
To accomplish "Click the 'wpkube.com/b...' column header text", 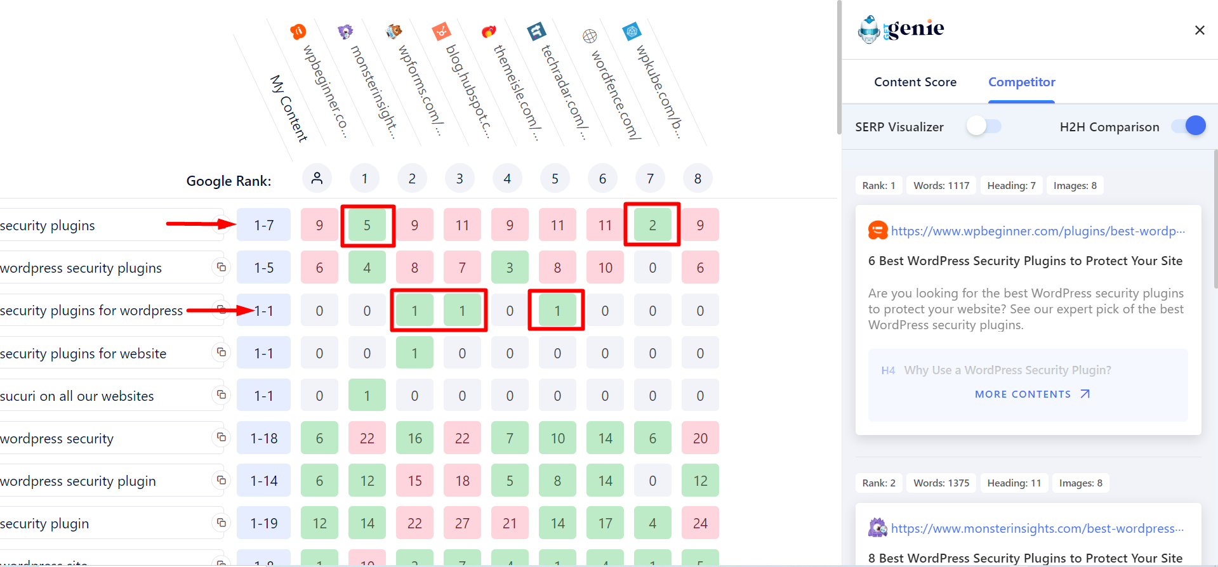I will [x=659, y=91].
